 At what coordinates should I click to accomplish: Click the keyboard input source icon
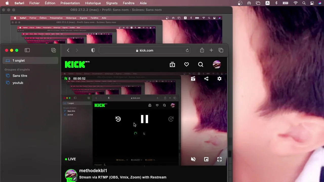pos(267,3)
